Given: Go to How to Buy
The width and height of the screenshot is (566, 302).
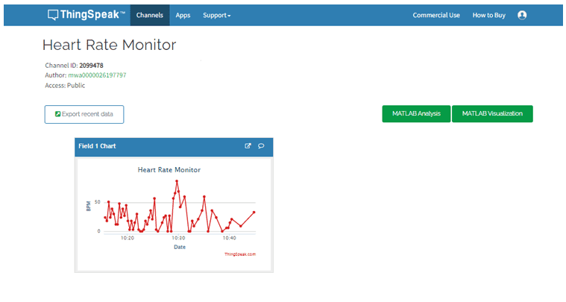Looking at the screenshot, I should point(489,15).
